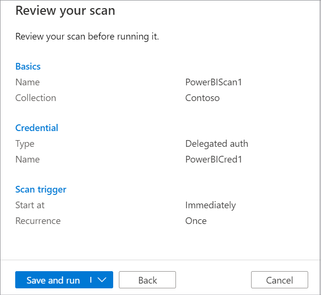Click the Delegated auth credential type value

pos(216,143)
